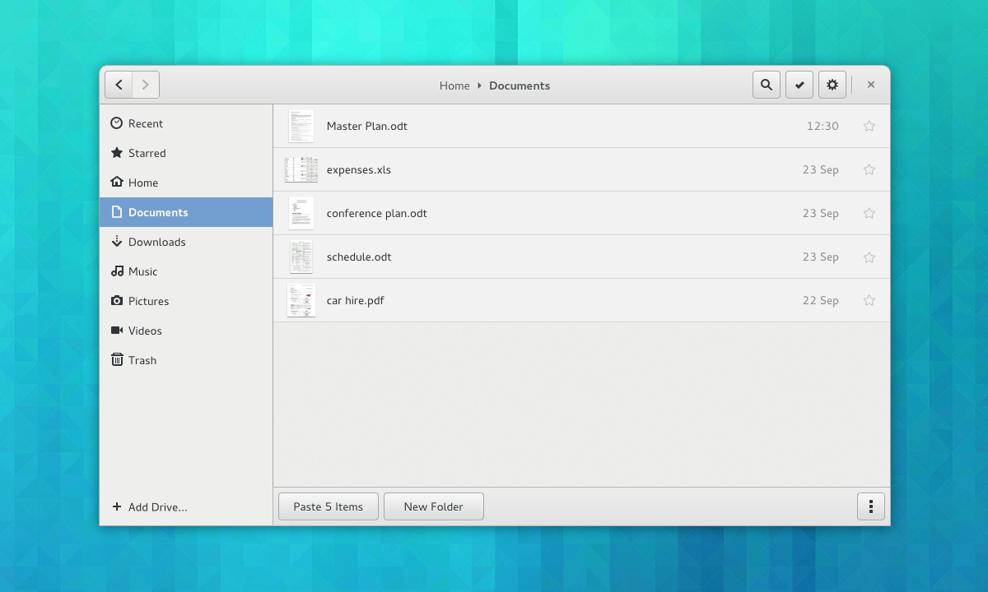Click the schedule.odt file thumbnail
The height and width of the screenshot is (592, 988).
point(301,257)
